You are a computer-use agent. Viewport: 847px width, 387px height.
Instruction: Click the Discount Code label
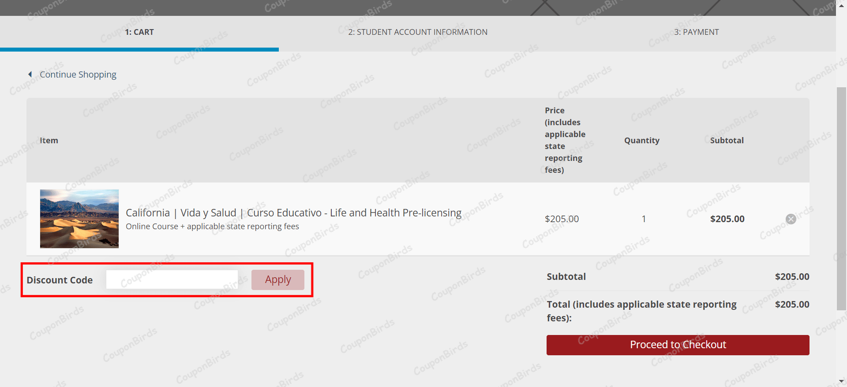click(60, 280)
